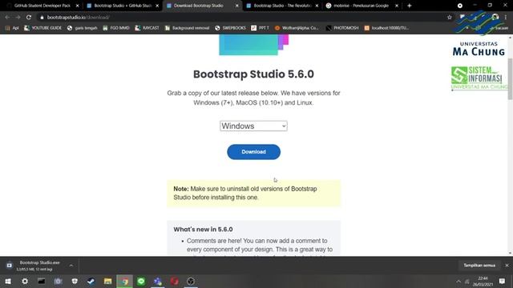Close the downloads bar
Viewport: 513px width, 288px height.
pyautogui.click(x=507, y=266)
